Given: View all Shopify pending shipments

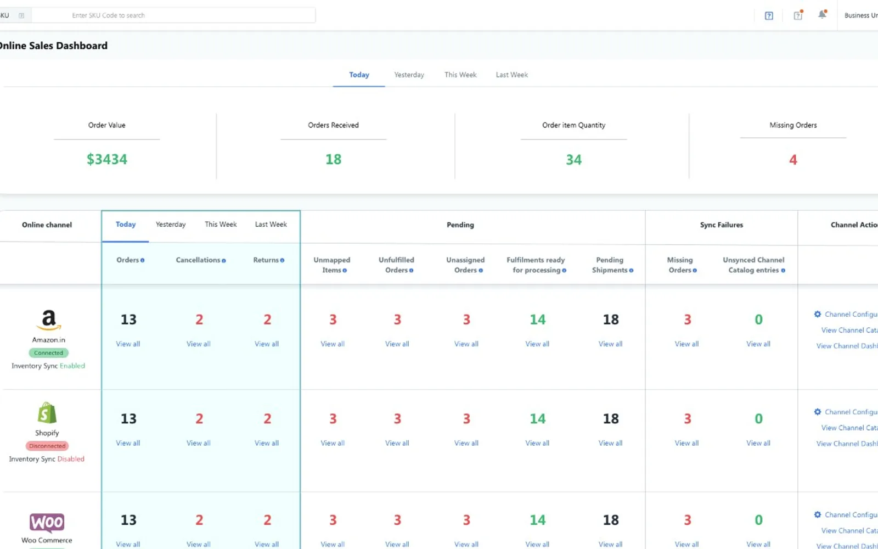Looking at the screenshot, I should (x=610, y=443).
